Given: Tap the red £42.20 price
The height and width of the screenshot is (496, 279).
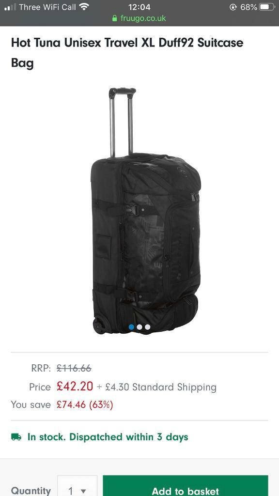Looking at the screenshot, I should (x=75, y=386).
